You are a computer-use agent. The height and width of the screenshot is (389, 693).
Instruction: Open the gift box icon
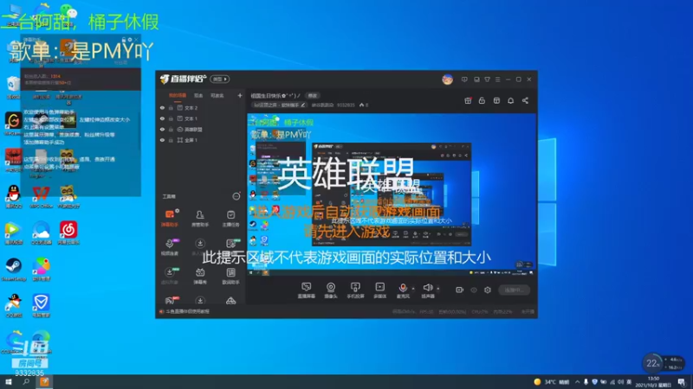click(x=468, y=100)
